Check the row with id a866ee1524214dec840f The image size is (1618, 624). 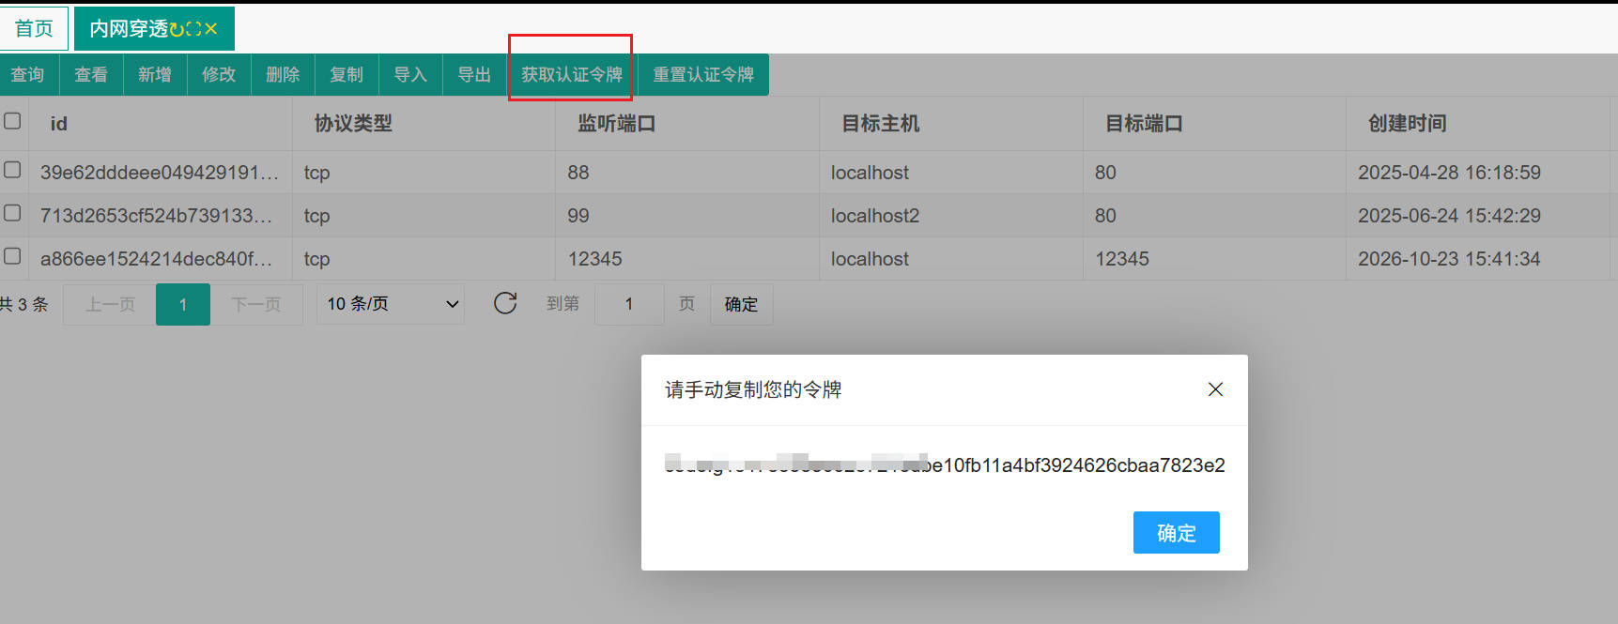click(x=12, y=256)
